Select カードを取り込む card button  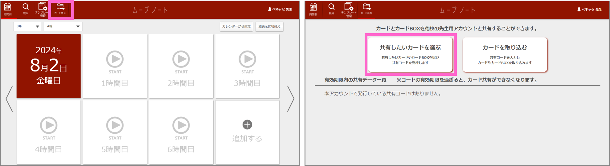pos(505,55)
